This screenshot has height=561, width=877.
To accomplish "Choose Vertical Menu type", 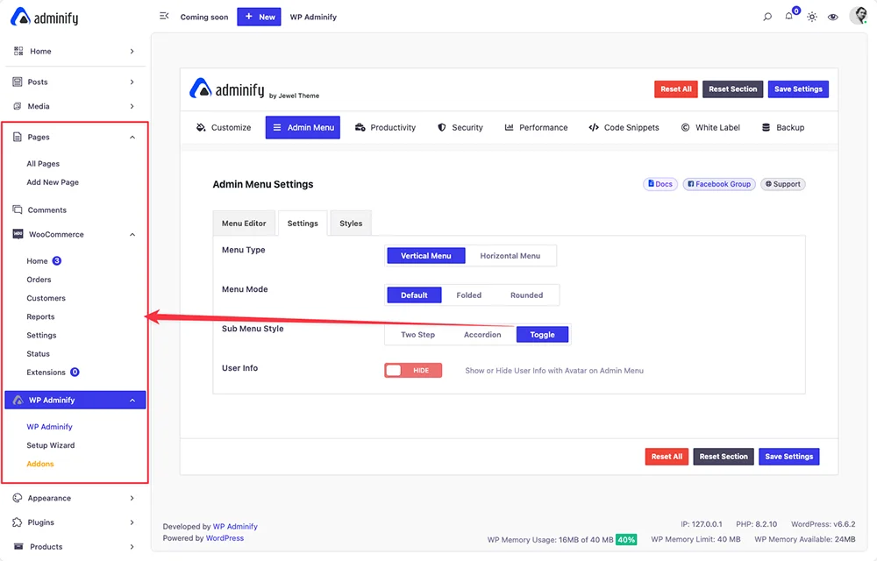I will point(425,255).
